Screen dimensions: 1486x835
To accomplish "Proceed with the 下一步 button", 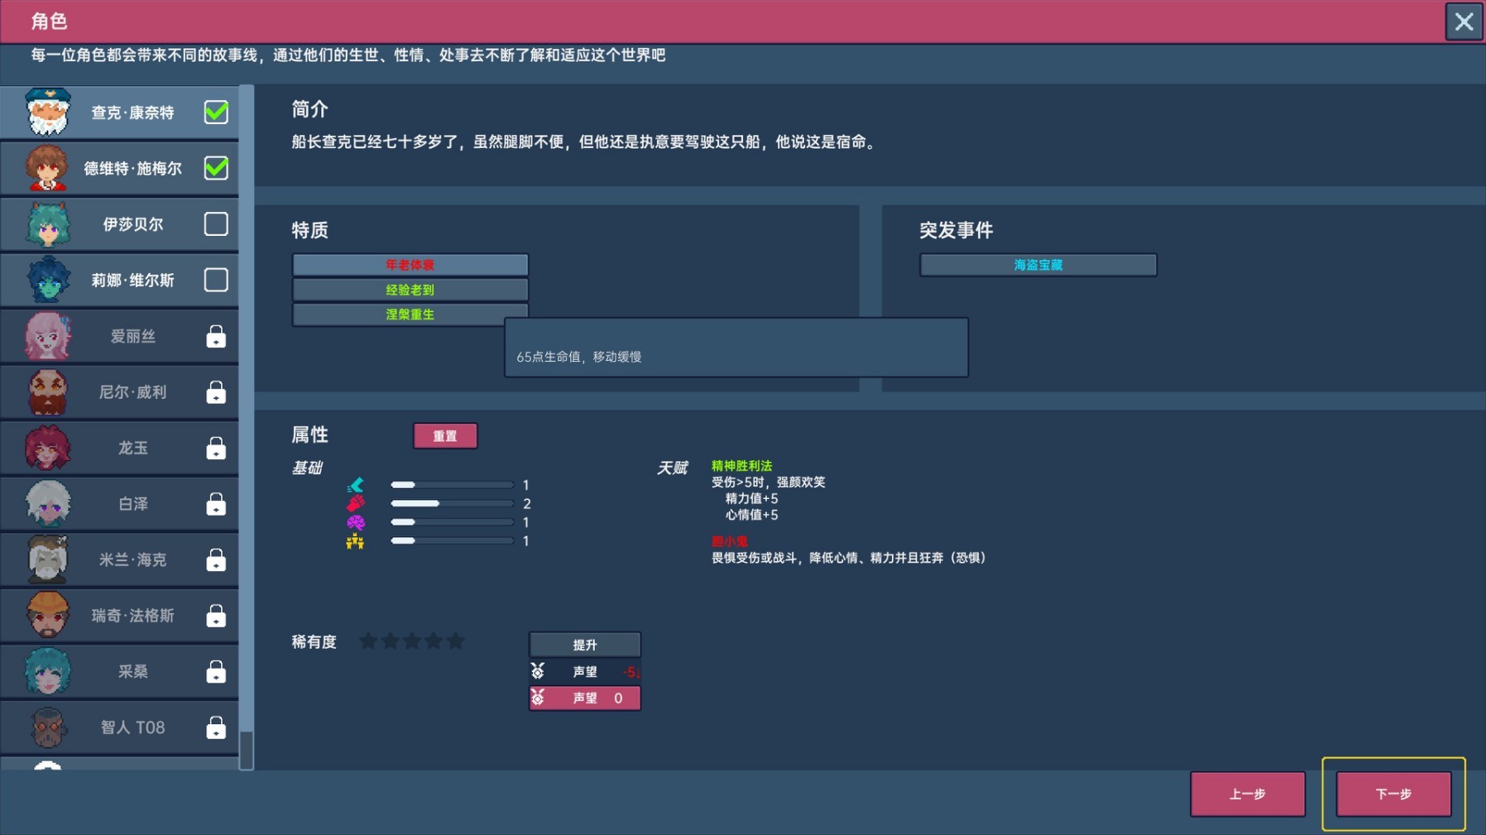I will tap(1393, 794).
